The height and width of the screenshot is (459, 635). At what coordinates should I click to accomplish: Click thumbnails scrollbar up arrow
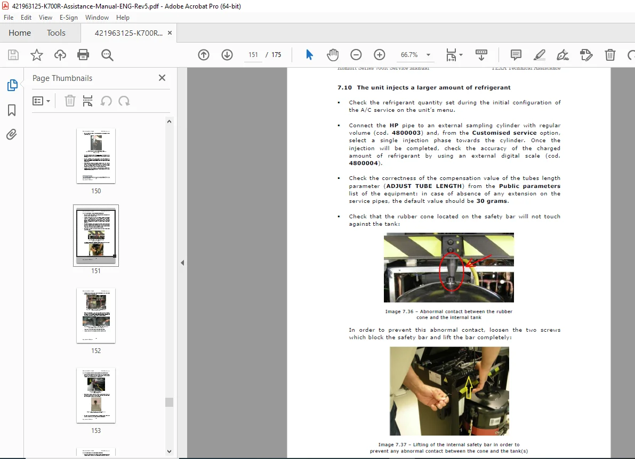(169, 121)
